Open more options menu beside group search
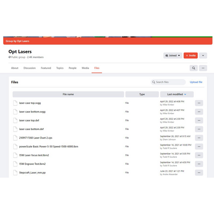Viewport: 214px width, 214px height. click(203, 68)
